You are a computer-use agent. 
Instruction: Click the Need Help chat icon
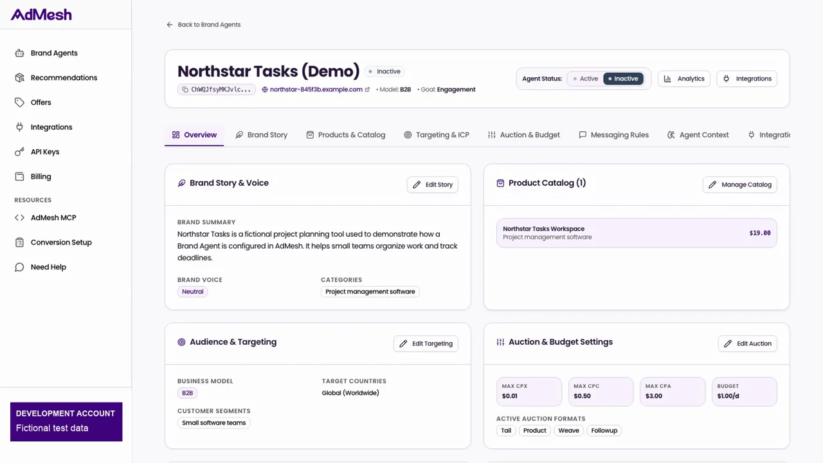pos(19,267)
